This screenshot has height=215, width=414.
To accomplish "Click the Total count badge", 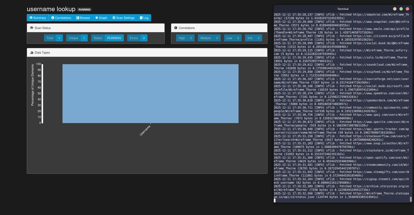I will pos(53,38).
